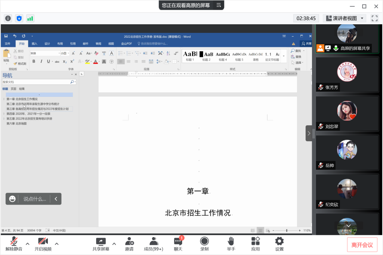Open the apps icon in toolbar
383x255 pixels.
255,242
